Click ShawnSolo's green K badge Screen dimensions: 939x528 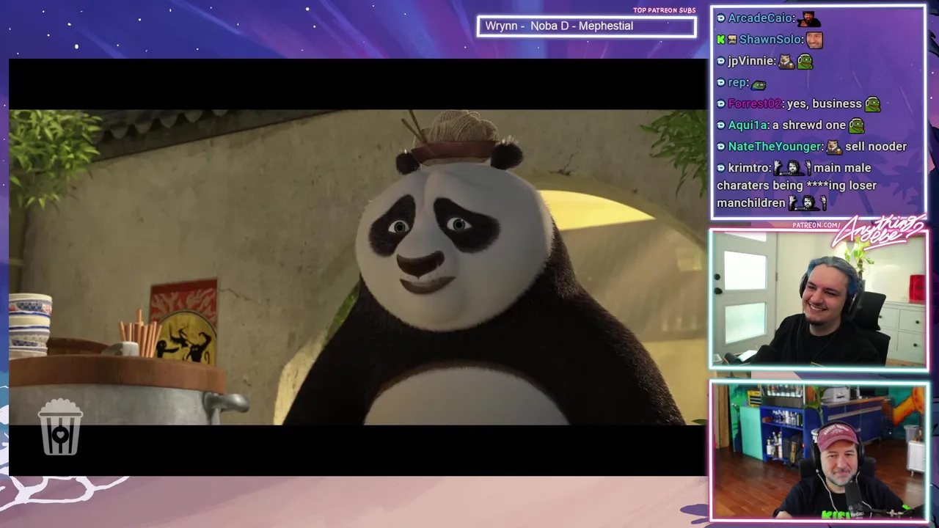click(x=721, y=40)
